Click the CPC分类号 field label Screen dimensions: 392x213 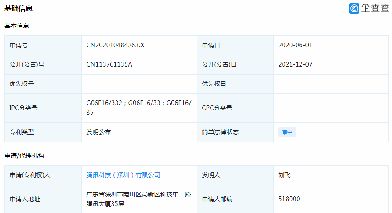217,108
